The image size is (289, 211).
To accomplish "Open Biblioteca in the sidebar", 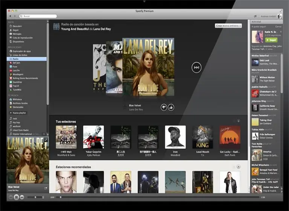I will click(17, 99).
